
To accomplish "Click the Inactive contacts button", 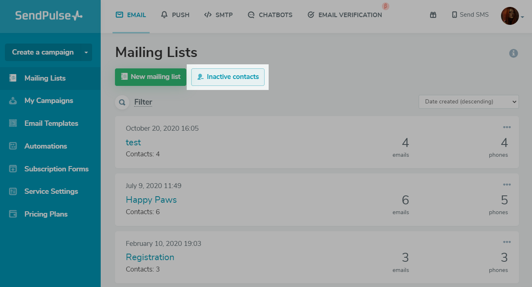I will point(228,77).
